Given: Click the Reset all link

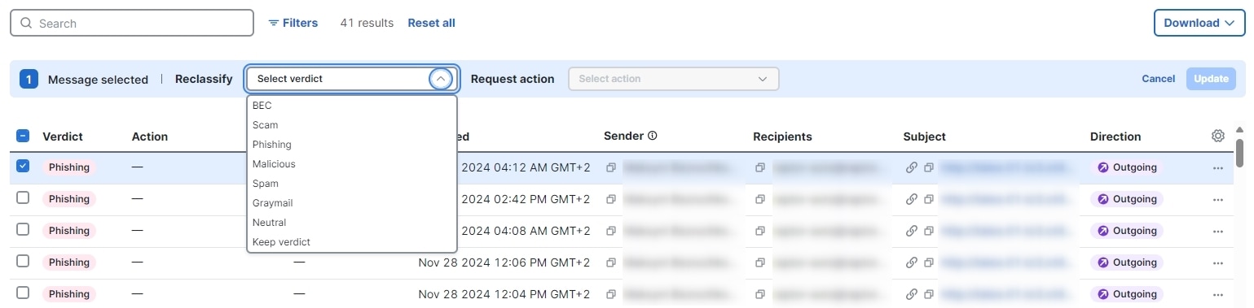Looking at the screenshot, I should [431, 23].
